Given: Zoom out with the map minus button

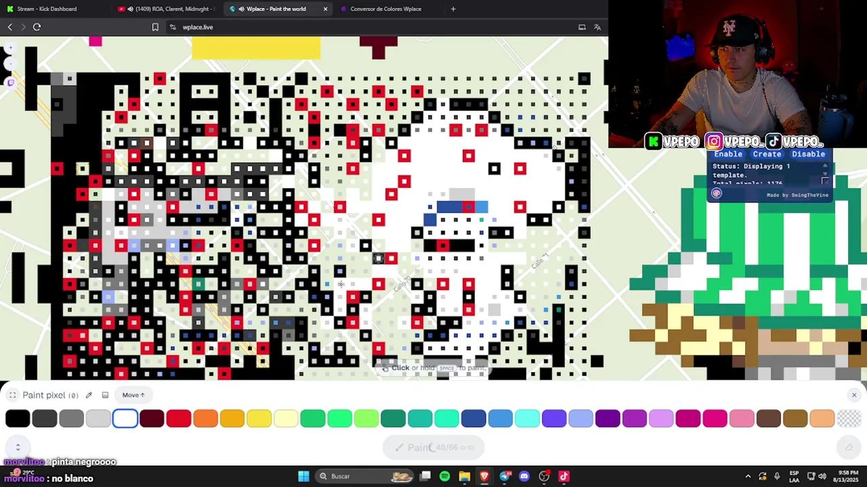Looking at the screenshot, I should click(x=9, y=64).
